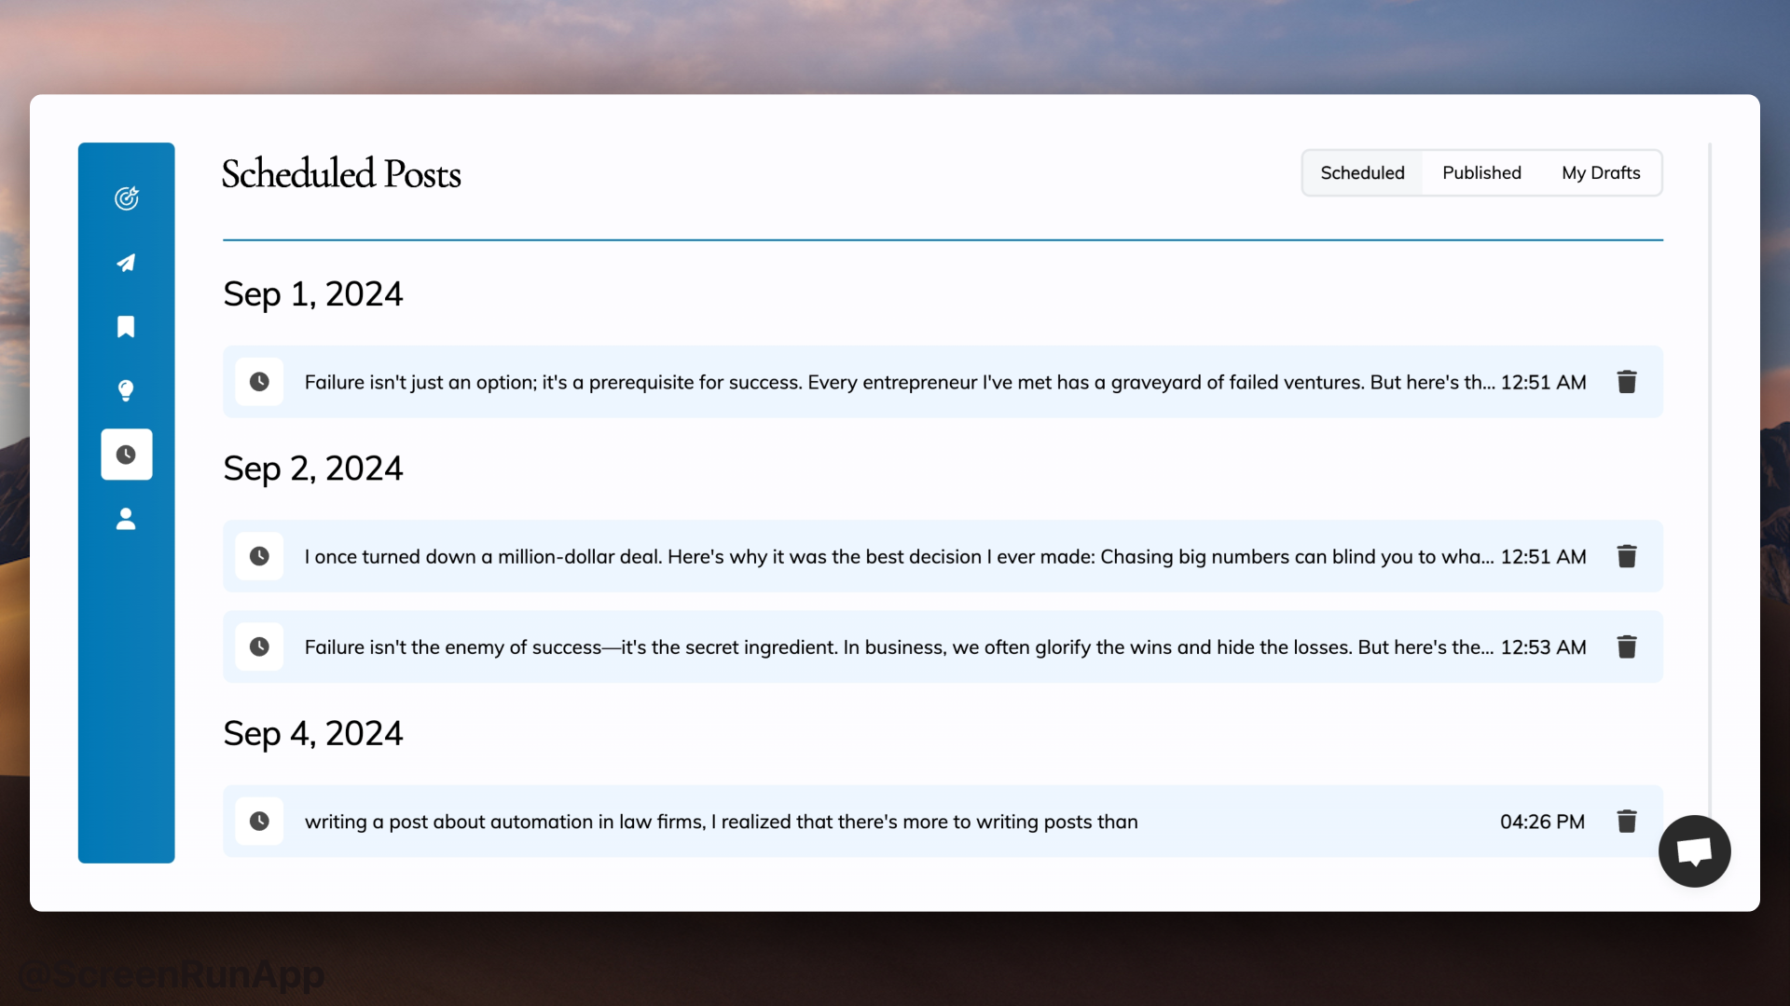Delete the 'graveyard of failed ventures' post
1790x1006 pixels.
(x=1627, y=382)
